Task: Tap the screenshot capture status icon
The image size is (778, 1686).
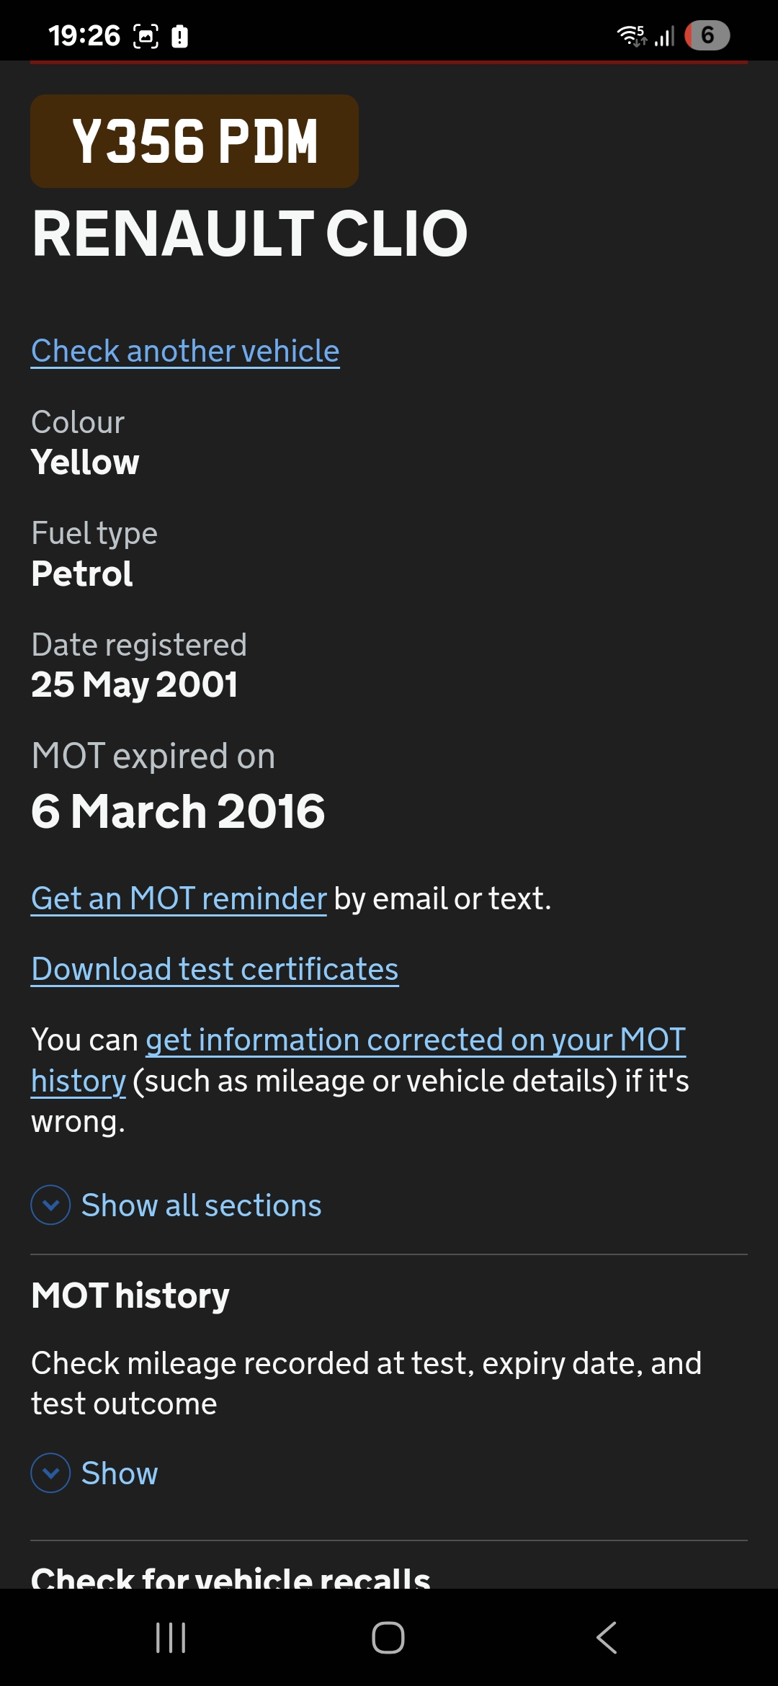Action: coord(146,35)
